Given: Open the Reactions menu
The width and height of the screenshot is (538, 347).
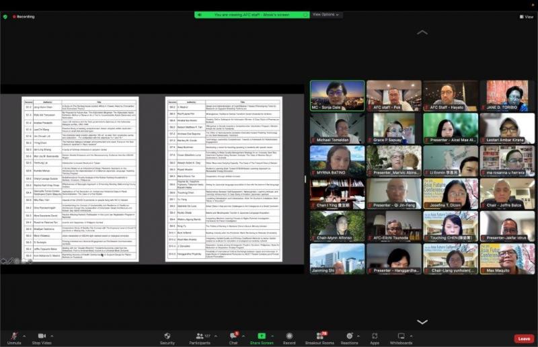Looking at the screenshot, I should click(349, 337).
